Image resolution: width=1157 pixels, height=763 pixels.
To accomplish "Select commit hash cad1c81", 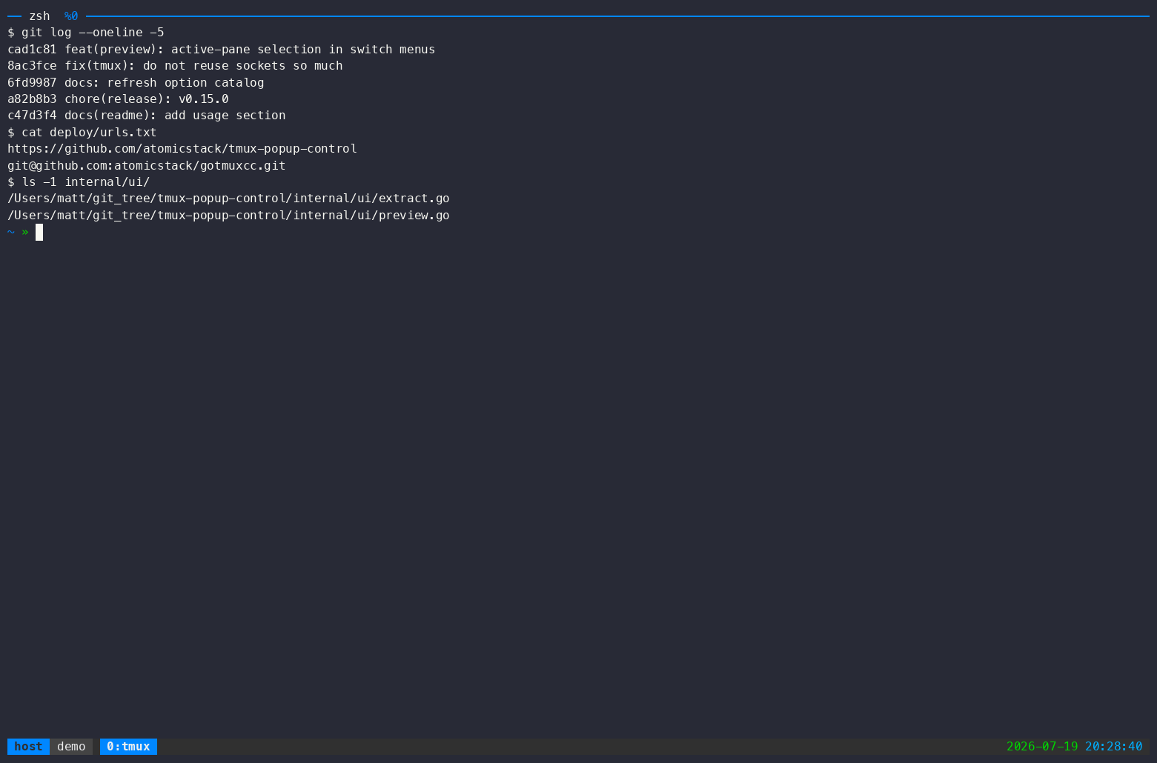I will click(32, 50).
